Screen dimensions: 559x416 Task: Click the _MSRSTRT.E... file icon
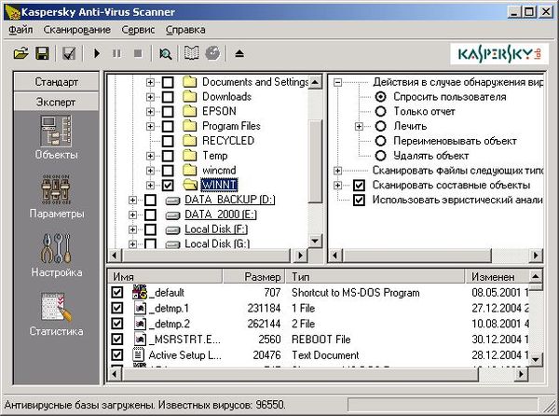[140, 339]
